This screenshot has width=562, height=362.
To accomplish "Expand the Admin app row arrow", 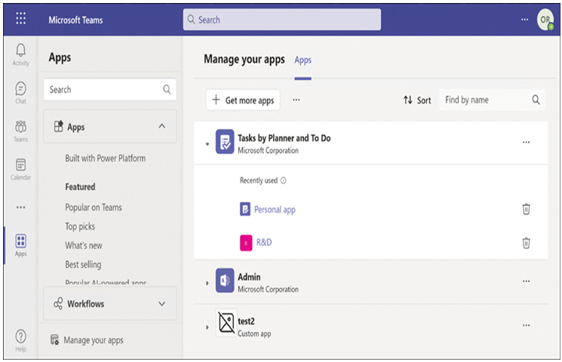I will [x=207, y=283].
